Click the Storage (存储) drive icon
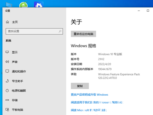This screenshot has height=115, width=153. click(7, 100)
